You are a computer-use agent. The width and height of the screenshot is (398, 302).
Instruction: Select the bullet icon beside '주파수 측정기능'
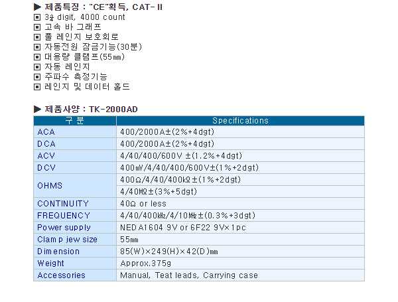(x=37, y=77)
